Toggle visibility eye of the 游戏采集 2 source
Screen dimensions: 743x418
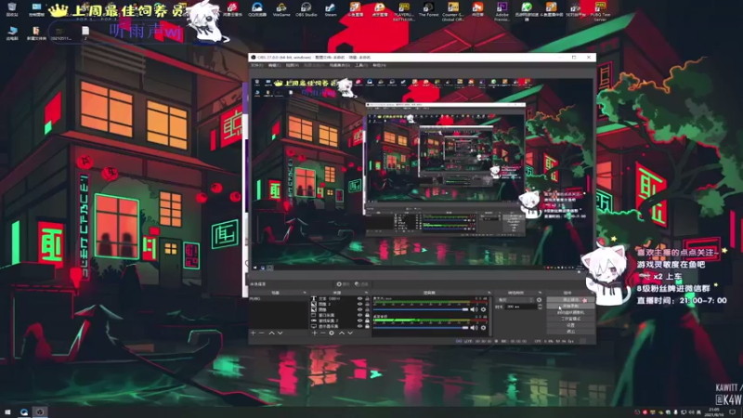click(x=359, y=320)
